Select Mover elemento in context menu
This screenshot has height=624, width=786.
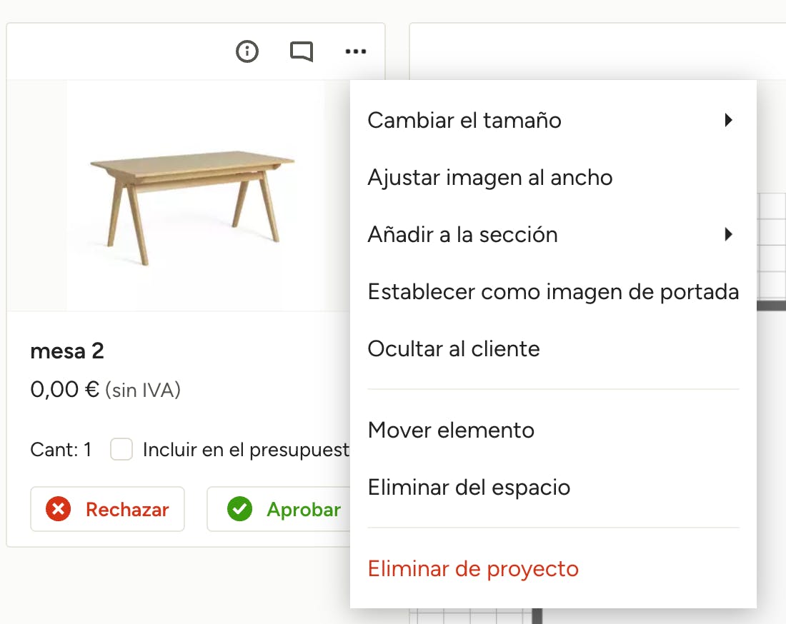pos(451,430)
